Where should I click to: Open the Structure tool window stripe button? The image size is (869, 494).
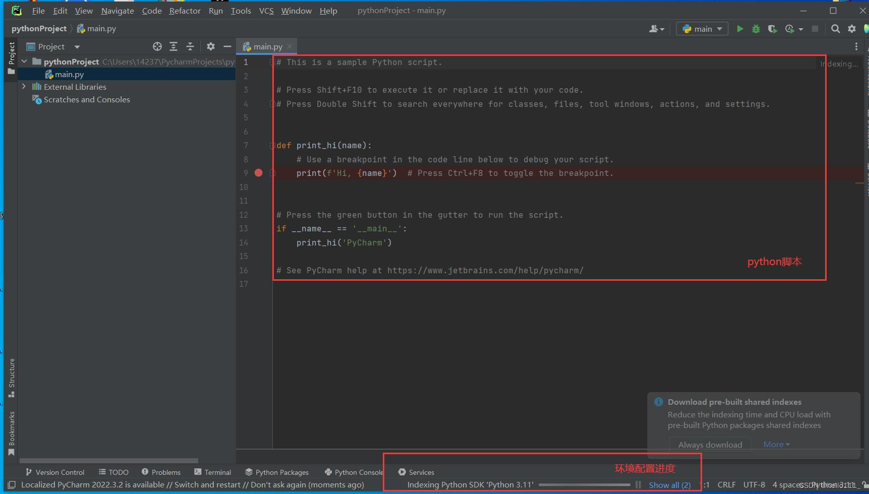coord(12,378)
